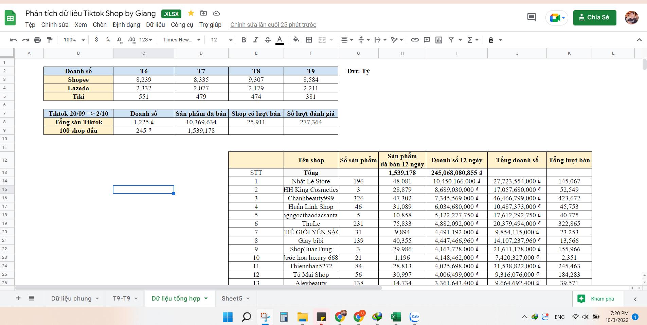Click the Khám phá explore button
The image size is (647, 325).
pos(598,299)
